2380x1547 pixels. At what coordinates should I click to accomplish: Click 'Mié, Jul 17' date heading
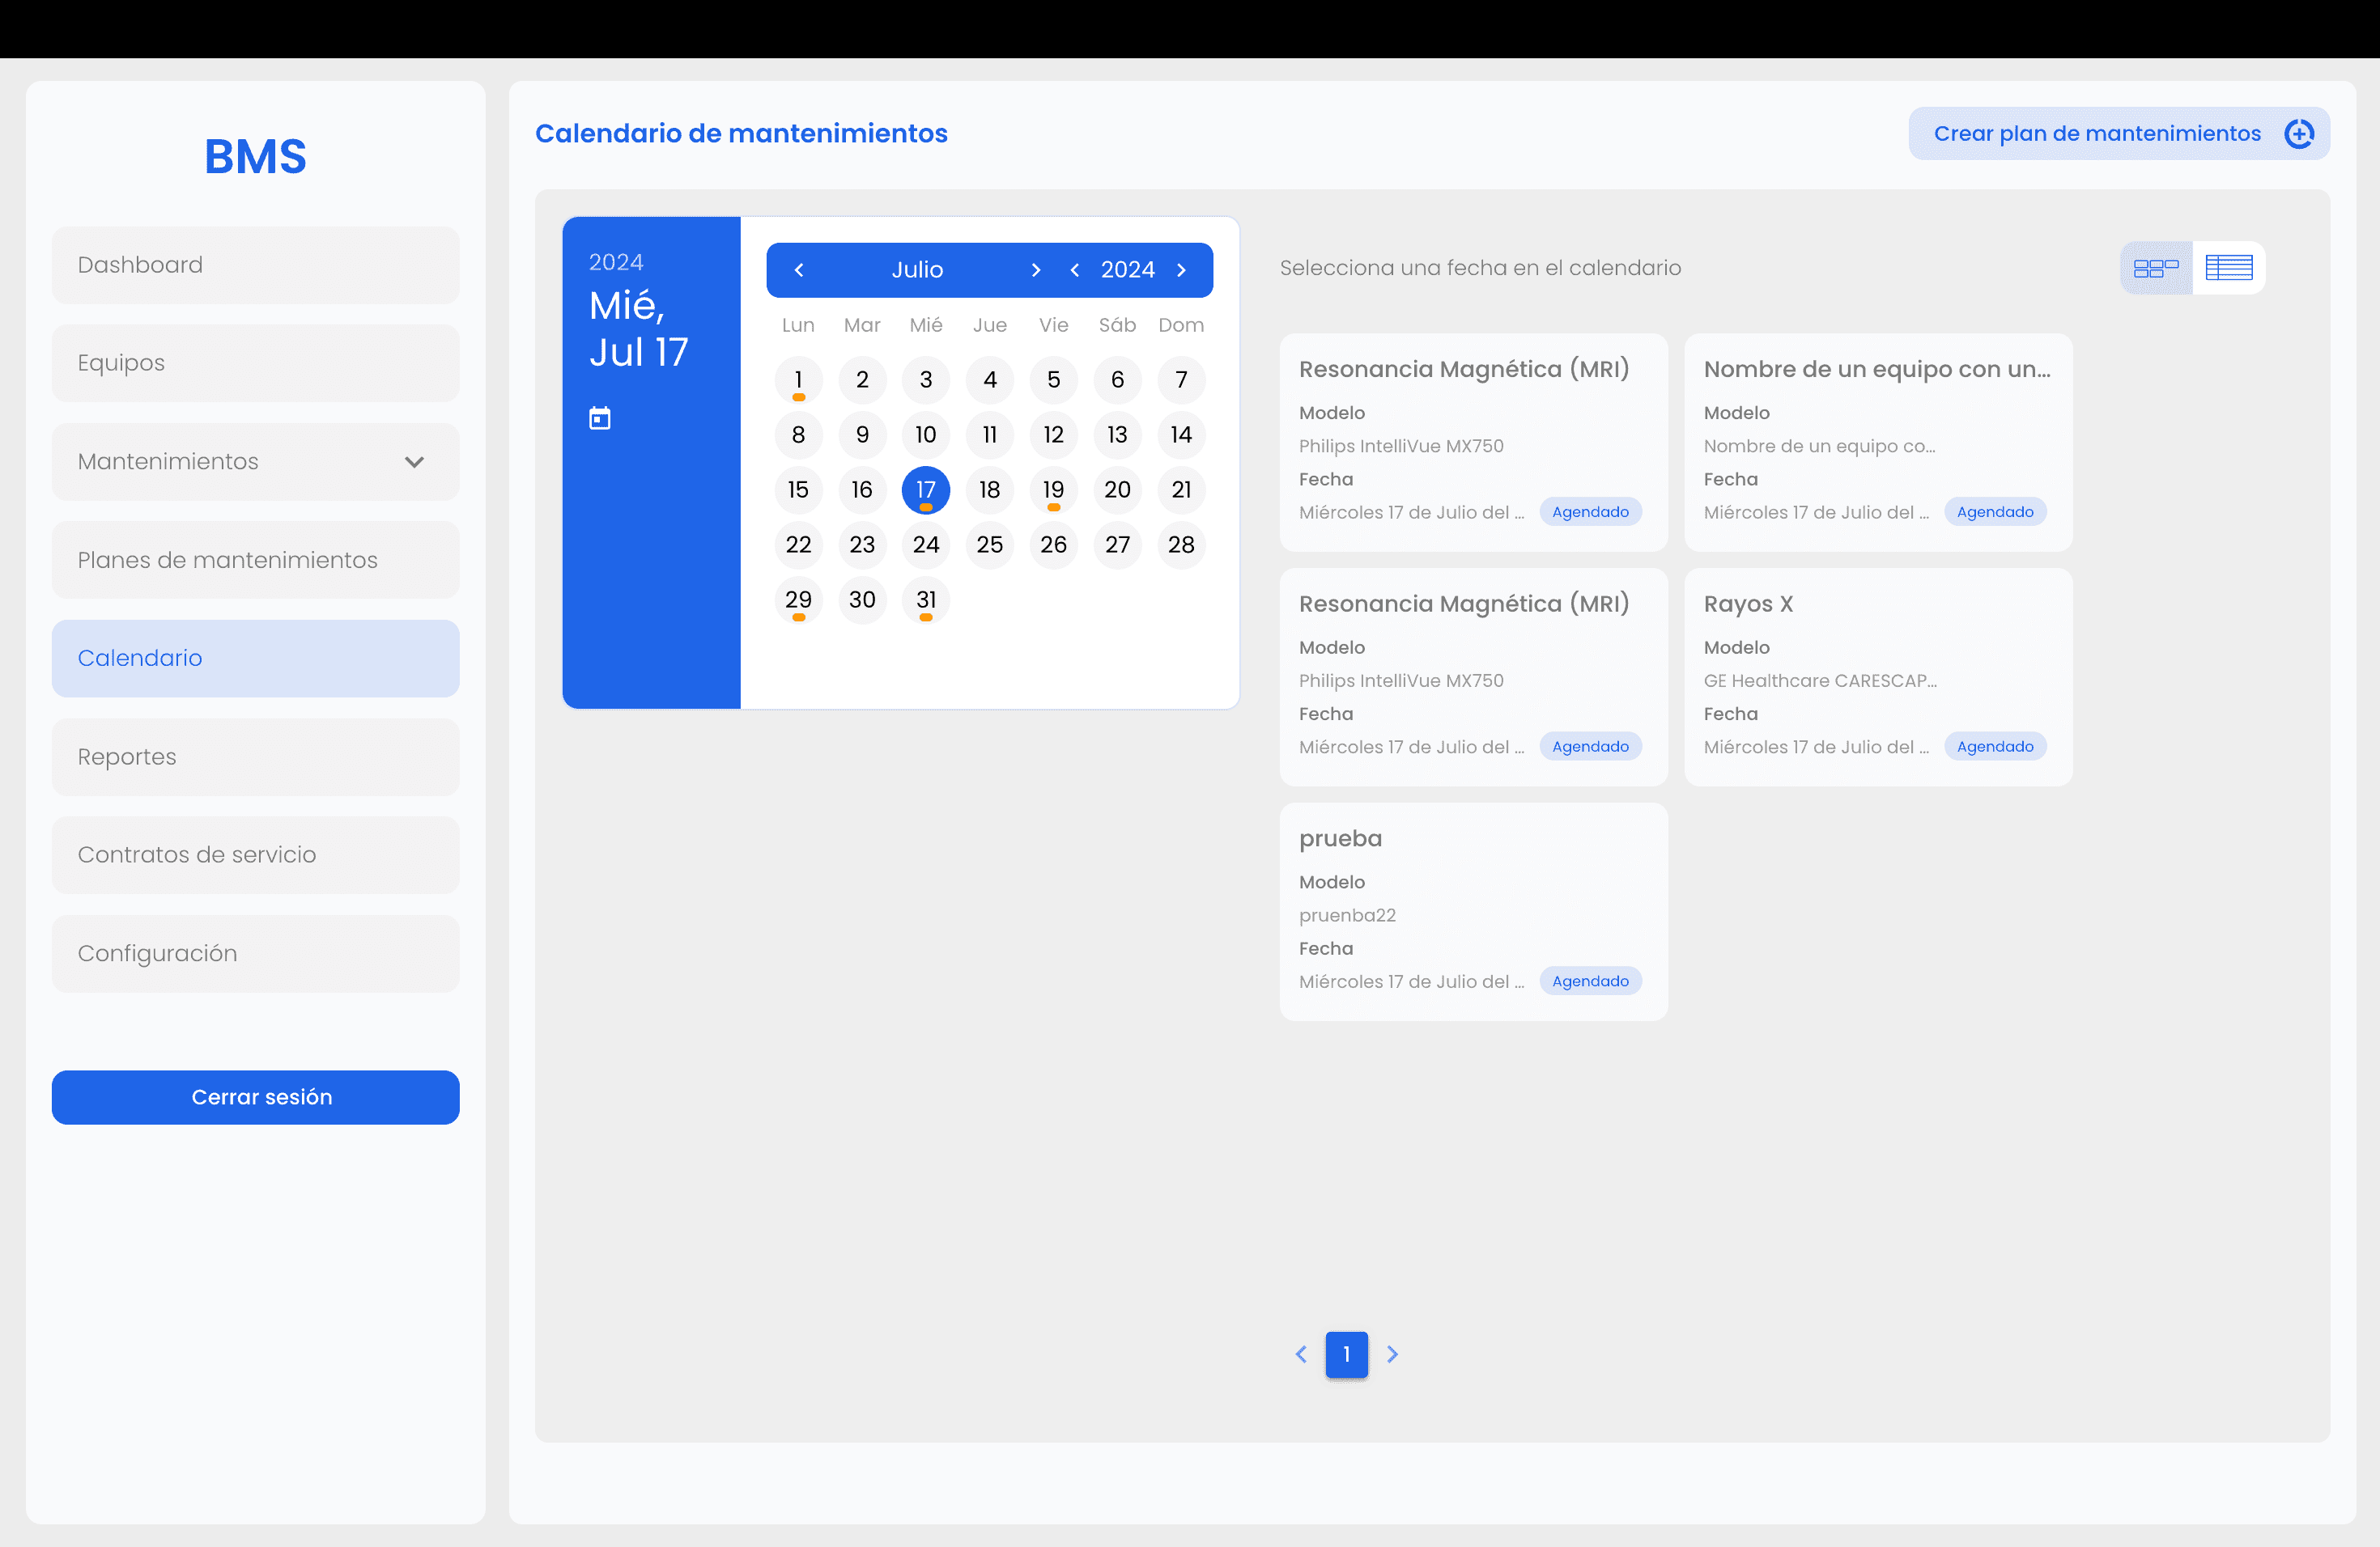(638, 328)
